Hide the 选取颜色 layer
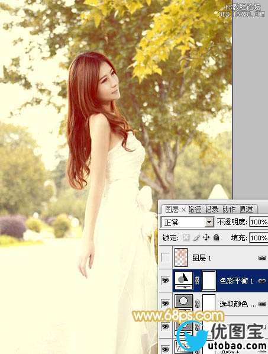The width and height of the screenshot is (268, 354). coord(166,303)
